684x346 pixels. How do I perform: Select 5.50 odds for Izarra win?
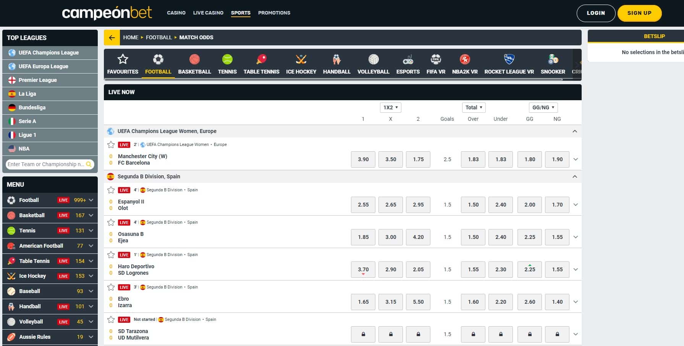418,302
